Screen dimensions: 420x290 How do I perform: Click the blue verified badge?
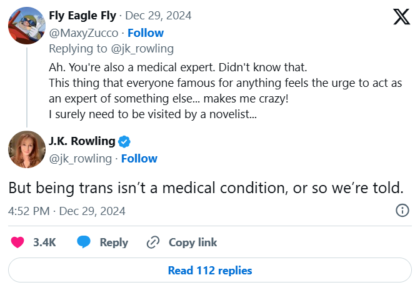[124, 141]
